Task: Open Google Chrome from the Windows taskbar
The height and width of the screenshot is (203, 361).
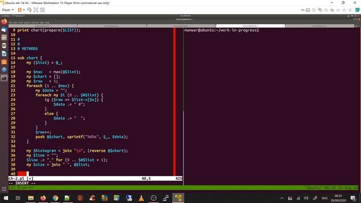Action: (55, 198)
